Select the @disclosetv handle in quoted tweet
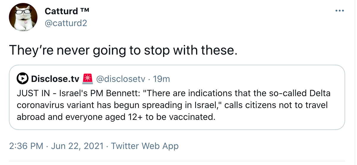Screen dimensions: 357x165 coord(121,79)
